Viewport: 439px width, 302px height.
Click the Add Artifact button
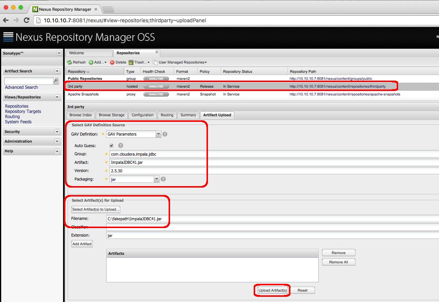[82, 244]
